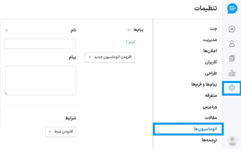This screenshot has height=149, width=241.
Task: Open the articles documents icon in sidebar
Action: (x=232, y=58)
